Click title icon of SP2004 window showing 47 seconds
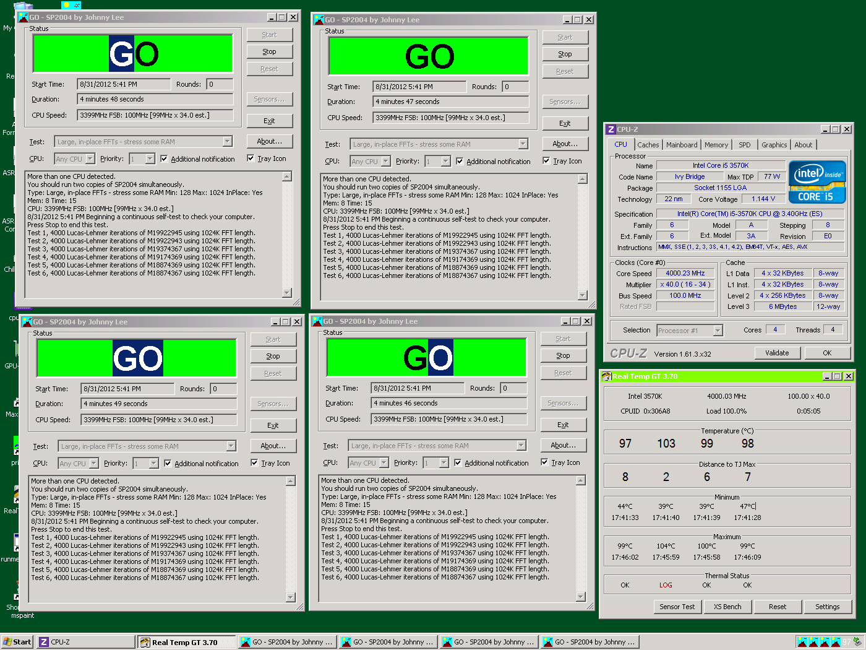This screenshot has height=650, width=866. pyautogui.click(x=319, y=20)
